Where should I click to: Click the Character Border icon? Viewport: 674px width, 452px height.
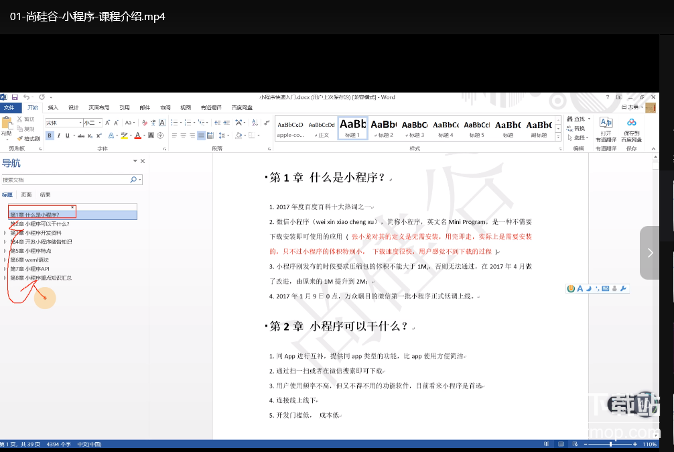[x=162, y=123]
